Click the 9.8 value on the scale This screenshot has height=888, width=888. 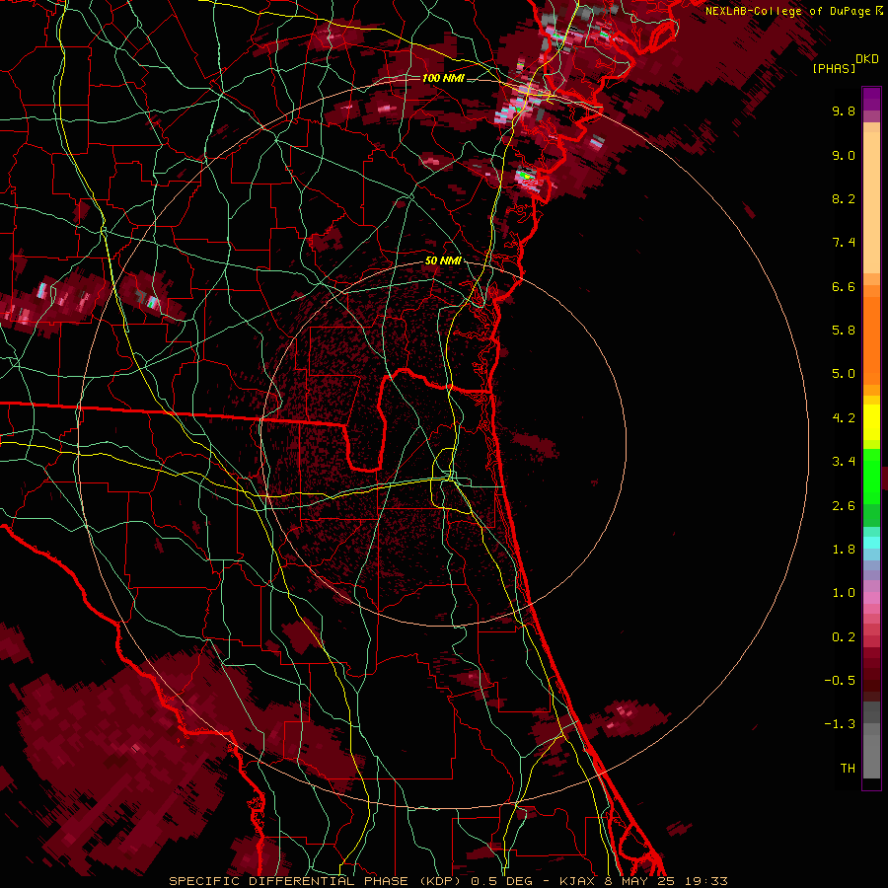click(844, 111)
